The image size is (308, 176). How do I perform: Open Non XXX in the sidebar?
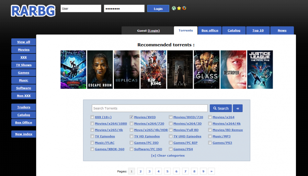pos(24,96)
